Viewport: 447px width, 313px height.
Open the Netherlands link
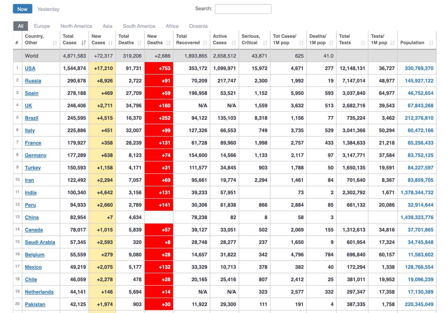tap(39, 292)
